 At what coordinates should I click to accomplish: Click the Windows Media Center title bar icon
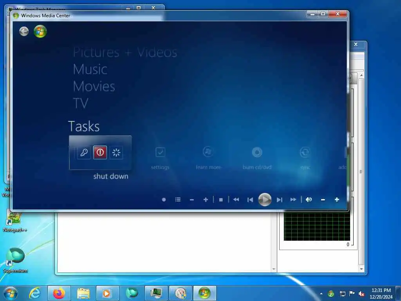click(x=16, y=16)
